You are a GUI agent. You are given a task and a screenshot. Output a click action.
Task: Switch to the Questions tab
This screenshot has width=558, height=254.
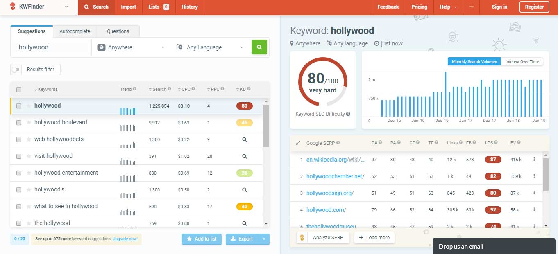[118, 31]
